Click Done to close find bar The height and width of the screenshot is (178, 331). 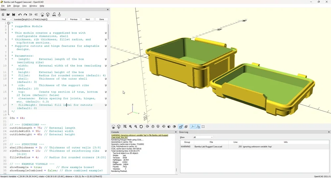[x=102, y=19]
